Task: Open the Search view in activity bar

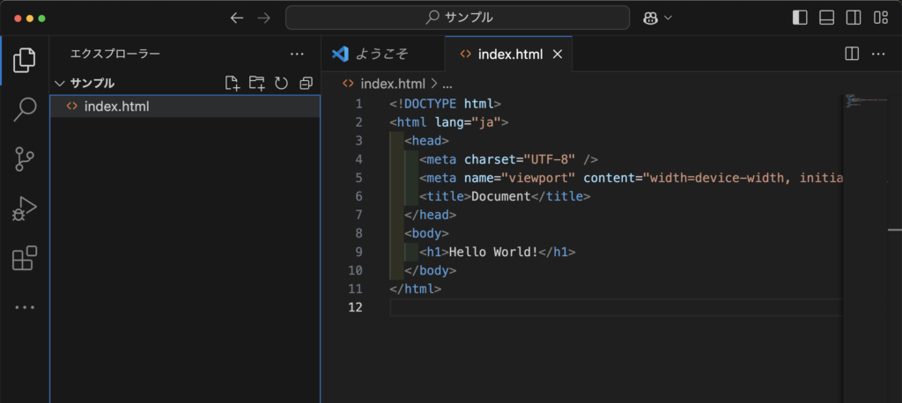Action: pos(25,109)
